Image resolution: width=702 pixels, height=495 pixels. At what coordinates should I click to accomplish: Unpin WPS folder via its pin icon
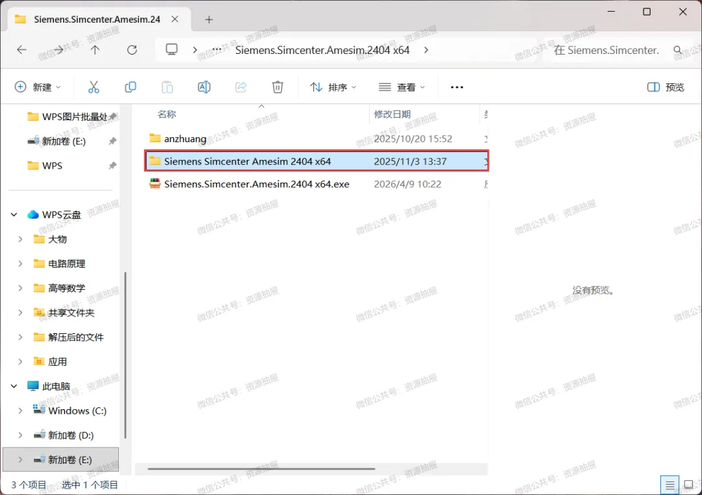click(x=112, y=166)
